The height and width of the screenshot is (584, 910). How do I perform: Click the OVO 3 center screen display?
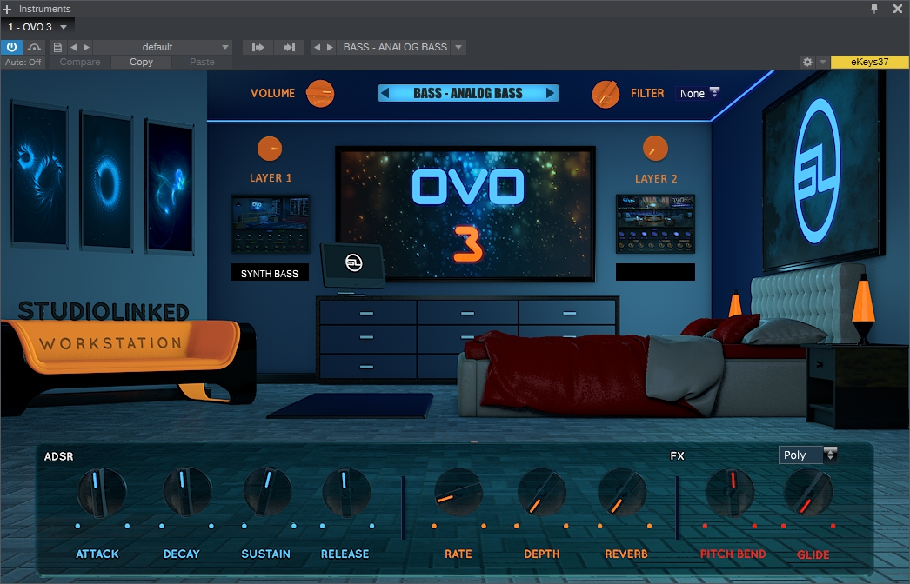point(466,213)
